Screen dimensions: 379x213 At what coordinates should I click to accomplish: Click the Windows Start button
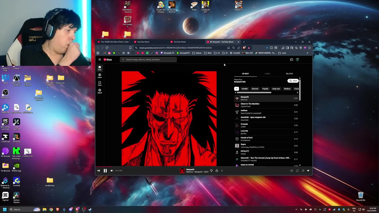[4, 209]
